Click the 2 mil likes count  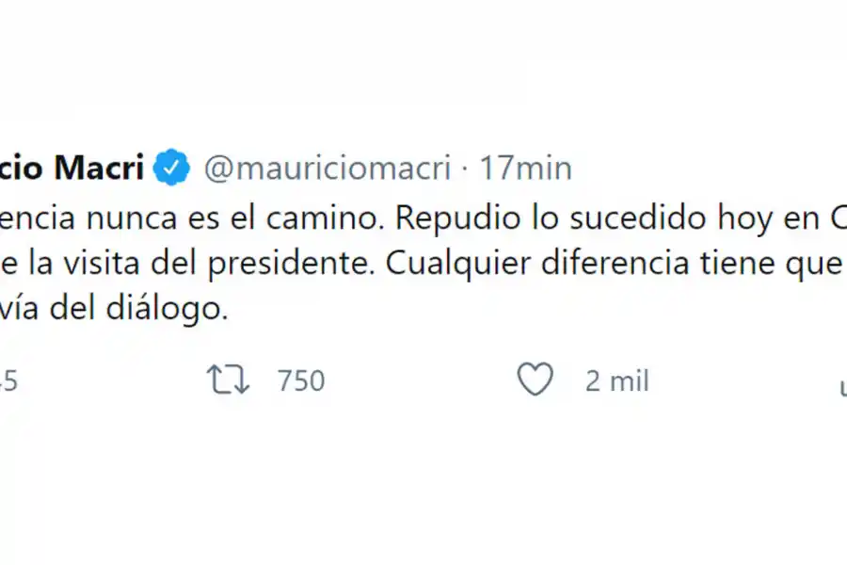click(616, 380)
